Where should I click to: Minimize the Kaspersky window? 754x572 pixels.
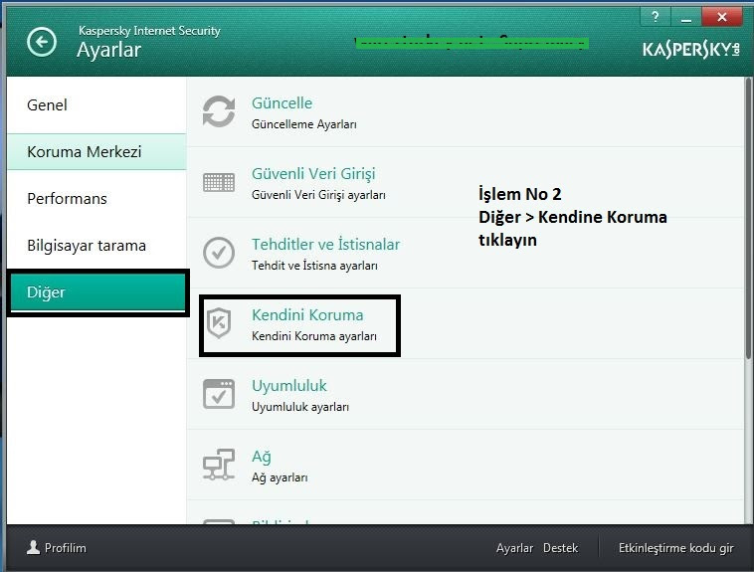tap(686, 17)
